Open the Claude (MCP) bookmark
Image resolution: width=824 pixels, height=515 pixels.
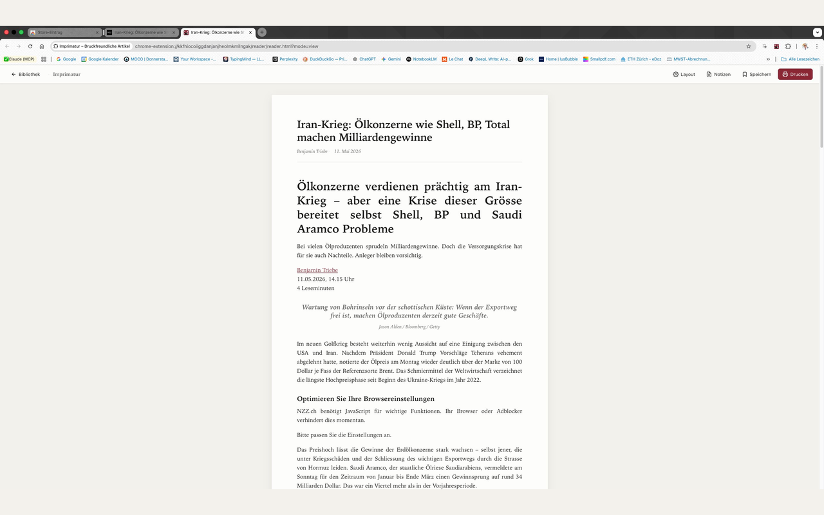[x=19, y=59]
